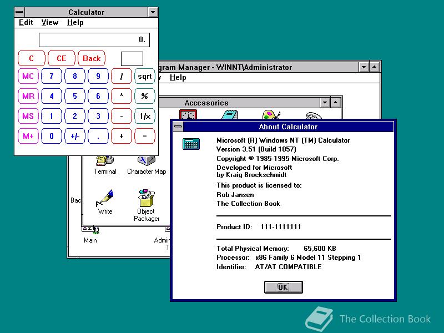Click the divide (/) key

(x=122, y=76)
